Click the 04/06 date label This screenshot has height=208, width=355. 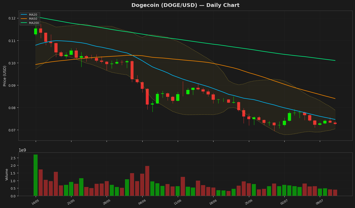click(x=142, y=202)
